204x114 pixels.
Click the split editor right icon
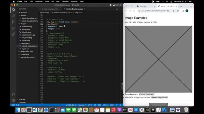click(x=117, y=9)
